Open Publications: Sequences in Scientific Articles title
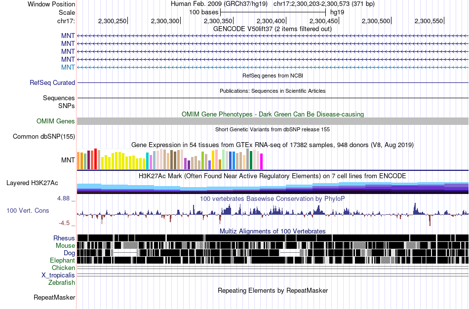The height and width of the screenshot is (309, 469). pos(273,91)
